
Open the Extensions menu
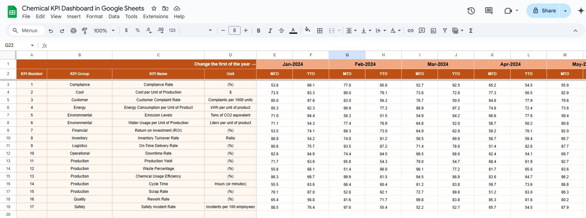click(156, 16)
